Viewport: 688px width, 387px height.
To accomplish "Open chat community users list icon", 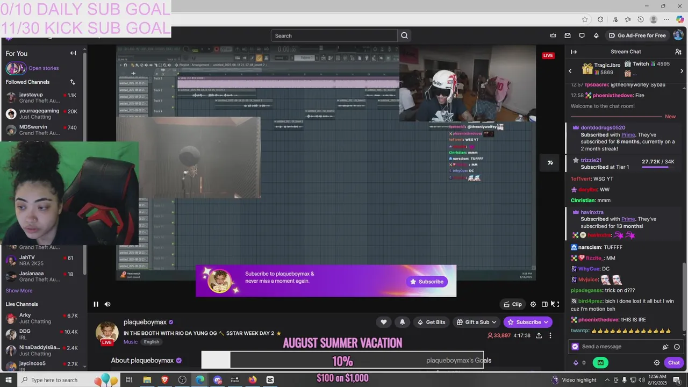I will [x=678, y=52].
